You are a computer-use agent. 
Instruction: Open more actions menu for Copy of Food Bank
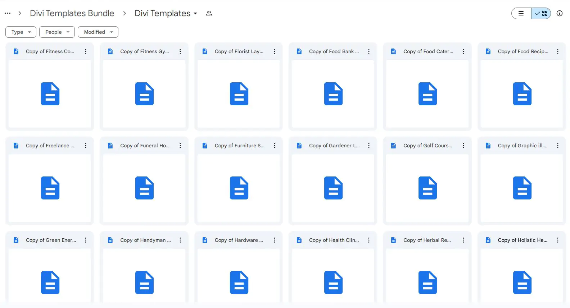point(369,51)
